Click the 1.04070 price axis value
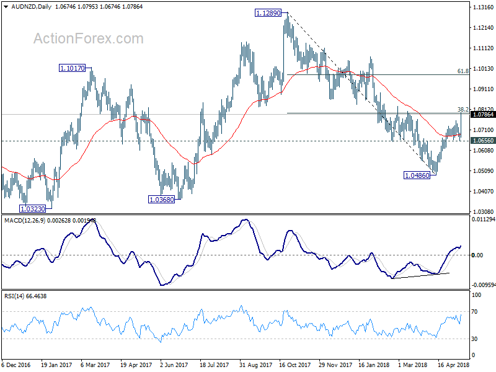The width and height of the screenshot is (496, 372). 483,192
